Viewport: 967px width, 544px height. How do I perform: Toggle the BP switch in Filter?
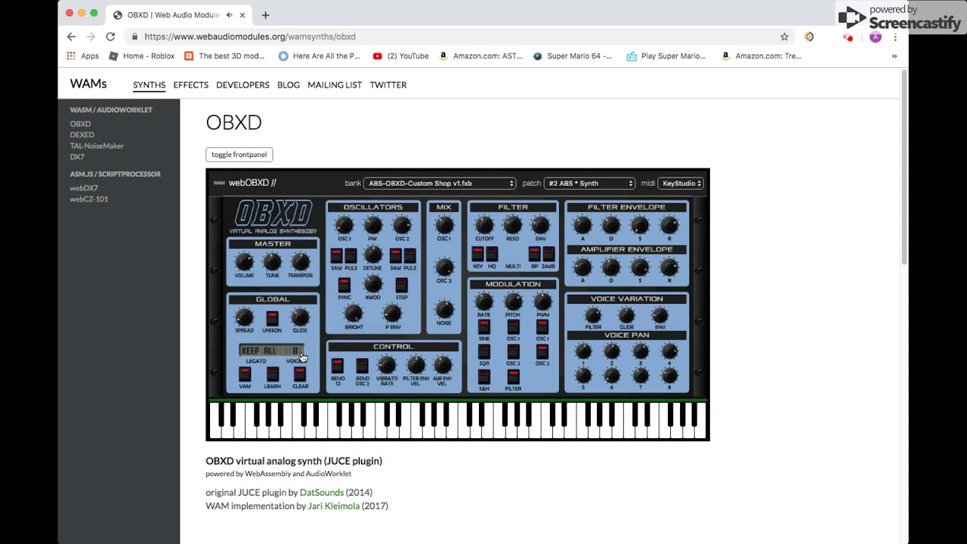coord(534,254)
